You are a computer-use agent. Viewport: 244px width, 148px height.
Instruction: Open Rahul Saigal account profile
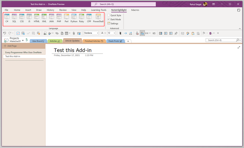(x=198, y=4)
